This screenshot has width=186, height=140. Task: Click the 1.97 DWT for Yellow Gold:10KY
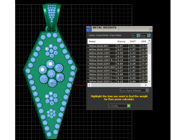coord(133,49)
